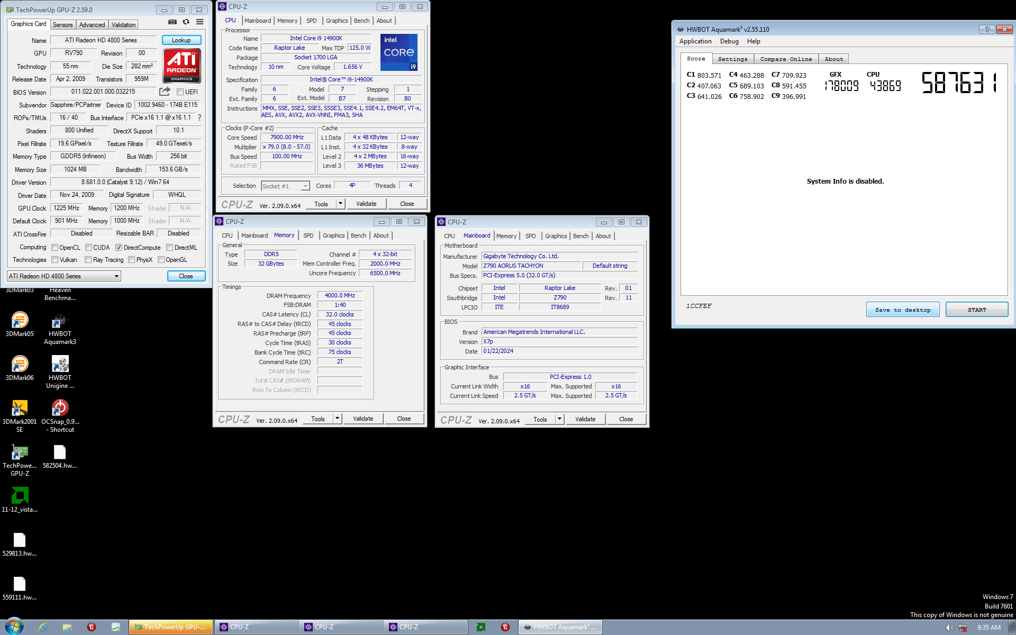Expand Tools arrow in Memory tab window
The width and height of the screenshot is (1016, 635).
337,419
